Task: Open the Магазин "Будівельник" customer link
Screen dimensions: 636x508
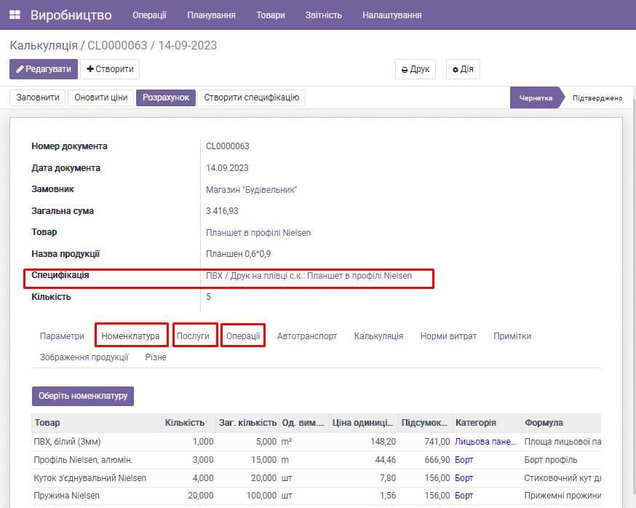Action: pyautogui.click(x=252, y=189)
